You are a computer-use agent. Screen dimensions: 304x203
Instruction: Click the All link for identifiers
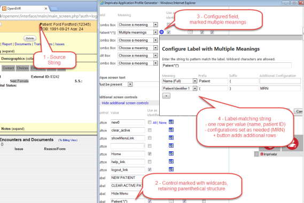tap(154, 123)
